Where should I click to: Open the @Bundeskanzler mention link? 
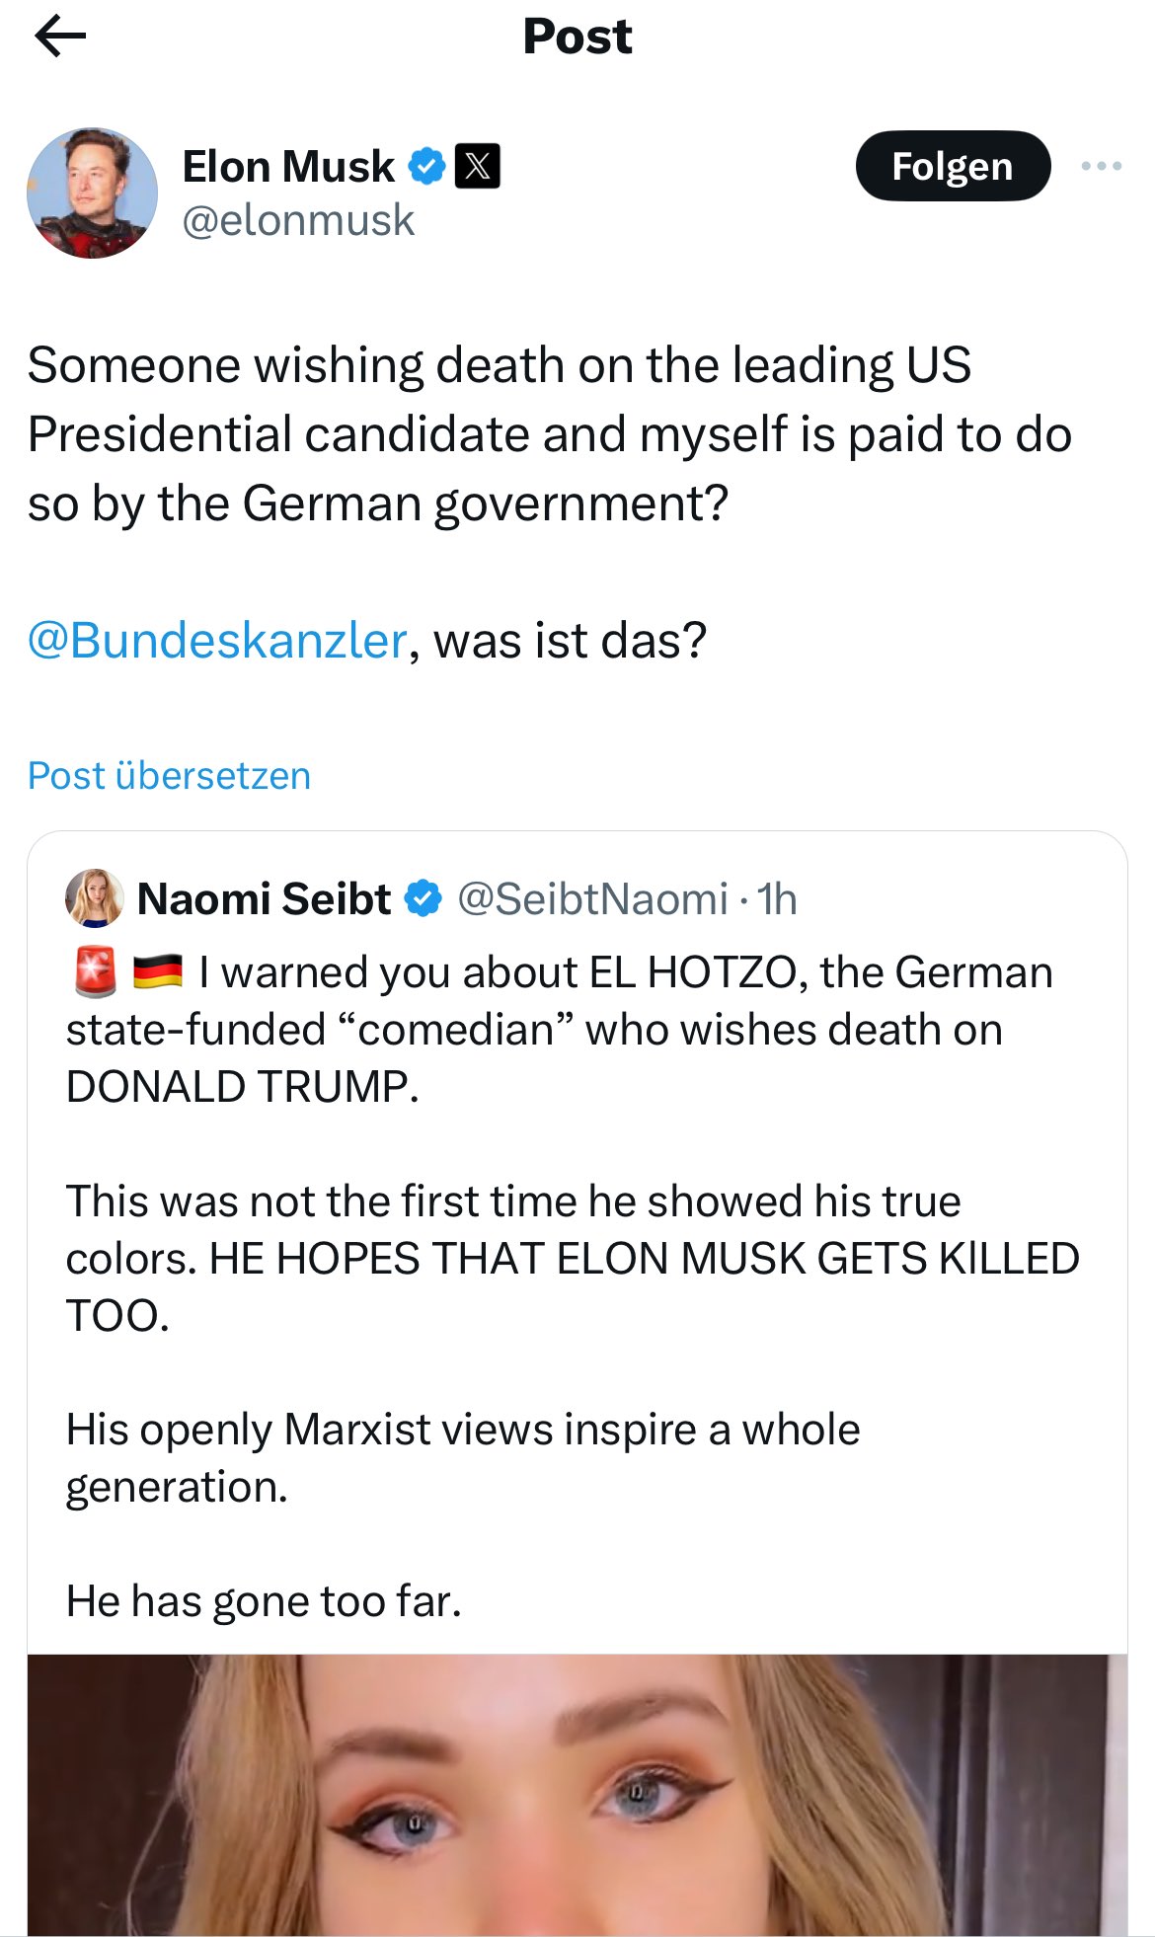coord(217,641)
